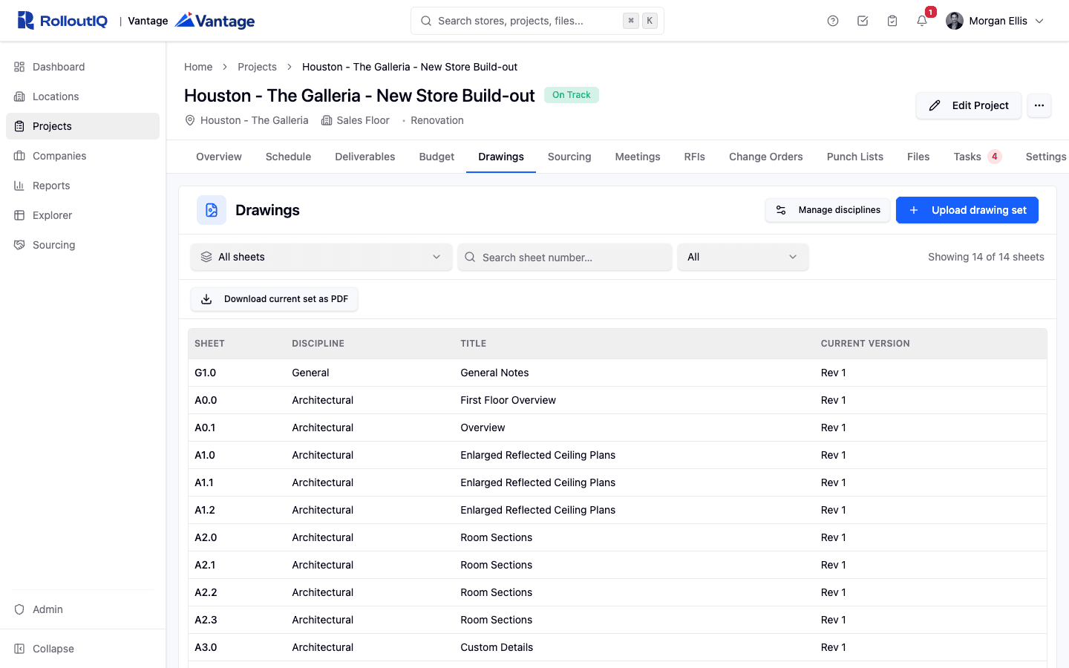Open sheet A0.0 row
Screen dimensions: 1069x668
618,400
